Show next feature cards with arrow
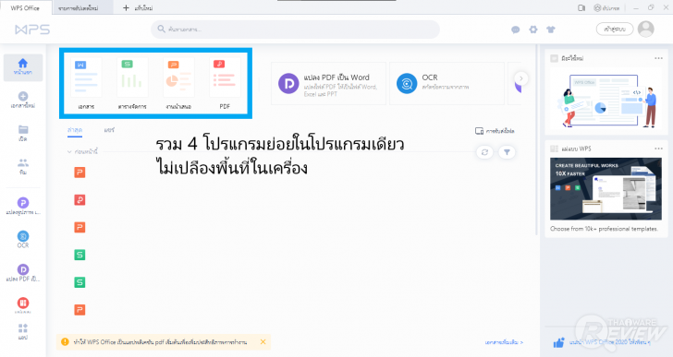The height and width of the screenshot is (357, 673). 521,78
